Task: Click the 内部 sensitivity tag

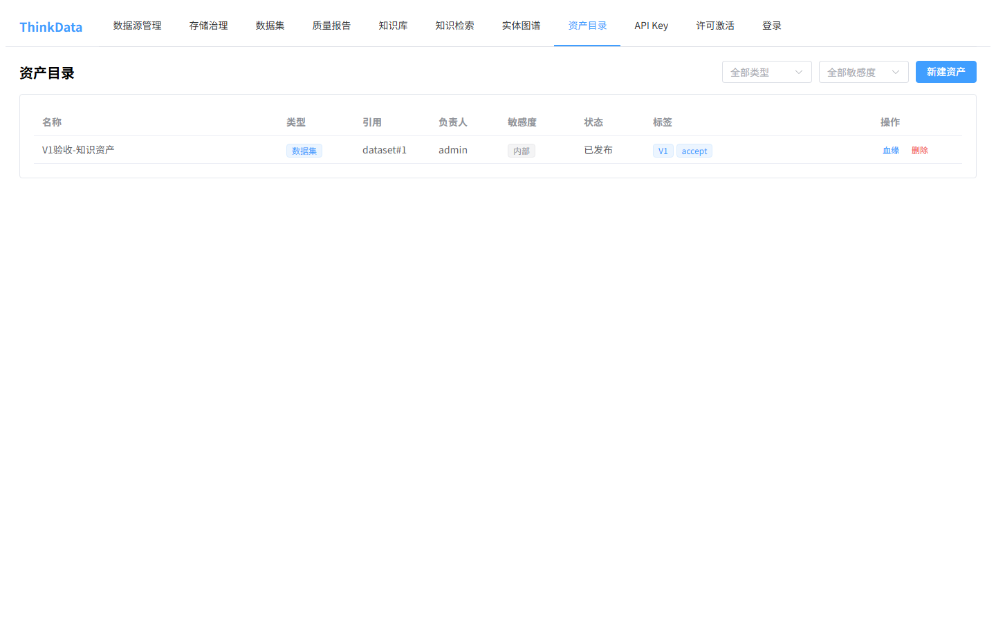Action: point(522,151)
